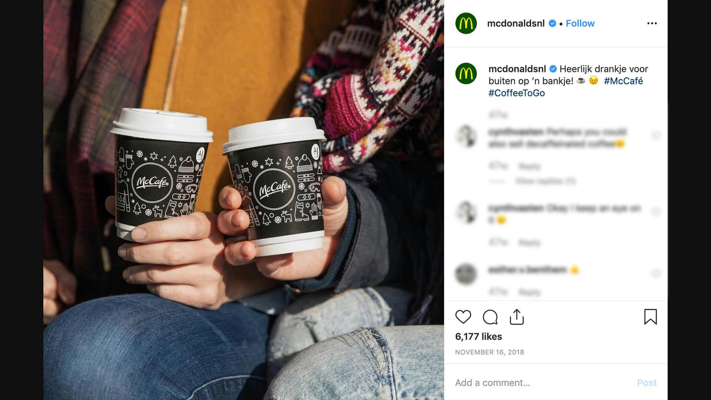
Task: Open the #CoffeeToGo hashtag
Action: (517, 93)
